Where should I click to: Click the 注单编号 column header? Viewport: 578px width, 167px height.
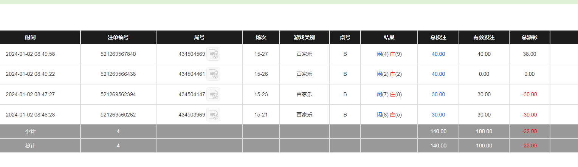[x=118, y=37]
